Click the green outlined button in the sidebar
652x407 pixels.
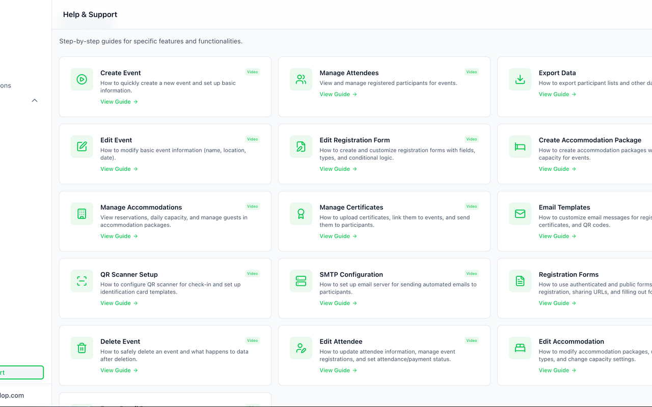click(x=20, y=372)
